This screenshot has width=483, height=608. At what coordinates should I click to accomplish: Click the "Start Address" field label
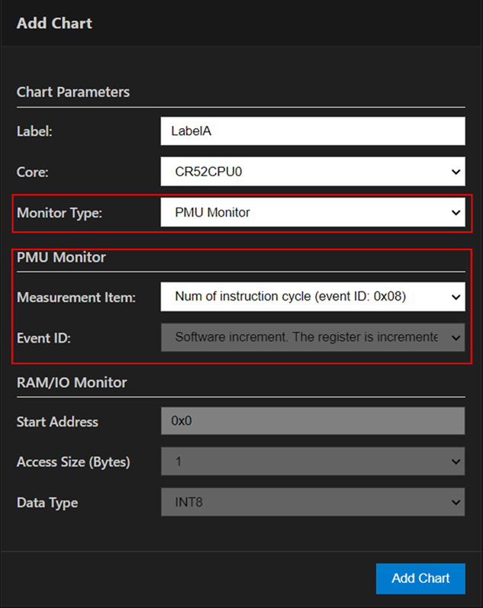pyautogui.click(x=57, y=422)
